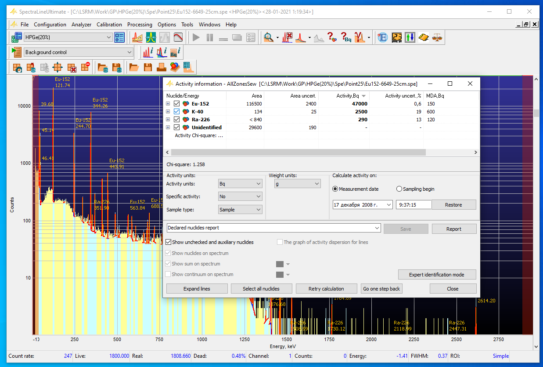Uncheck 'Show unchecked and auxiliary nuclides'
This screenshot has height=367, width=543.
coord(169,242)
